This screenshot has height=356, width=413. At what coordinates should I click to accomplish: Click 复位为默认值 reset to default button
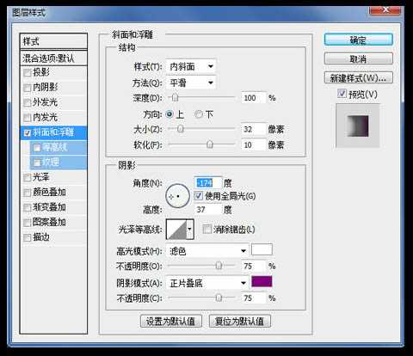coord(240,322)
